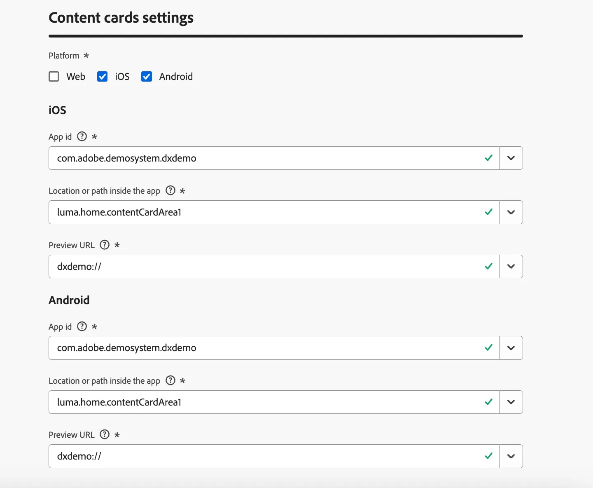Click help icon next to iOS Preview URL
Viewport: 593px width, 488px height.
(105, 245)
